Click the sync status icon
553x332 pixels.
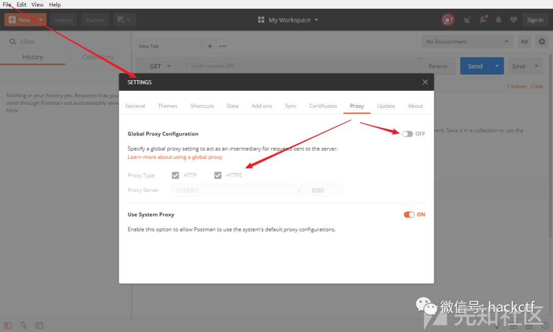[448, 20]
